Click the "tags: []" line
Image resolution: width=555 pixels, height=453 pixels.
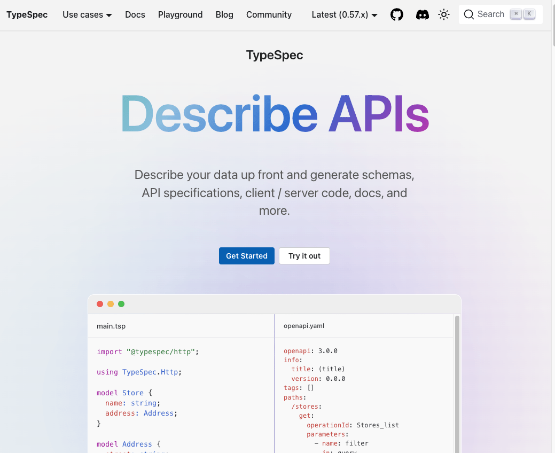tap(299, 388)
